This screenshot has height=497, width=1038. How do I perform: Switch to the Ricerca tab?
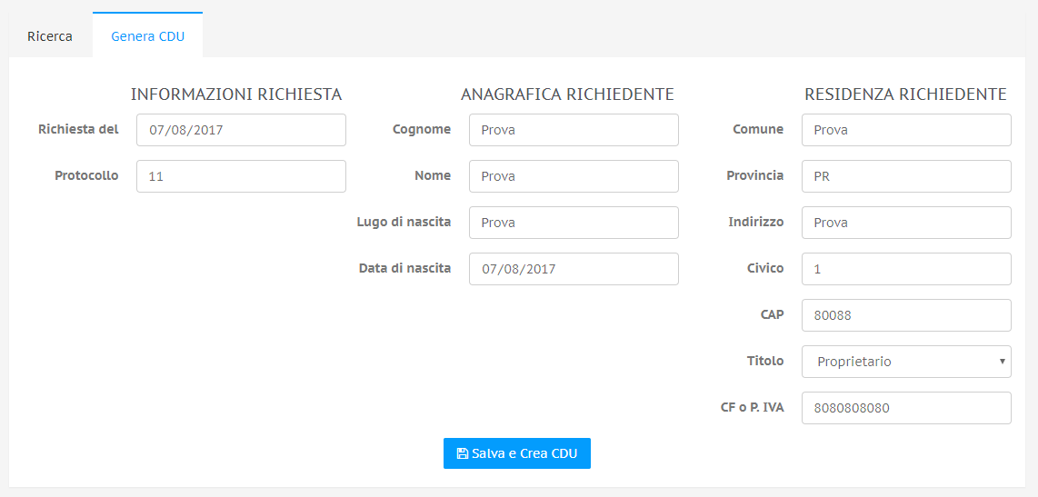[50, 36]
